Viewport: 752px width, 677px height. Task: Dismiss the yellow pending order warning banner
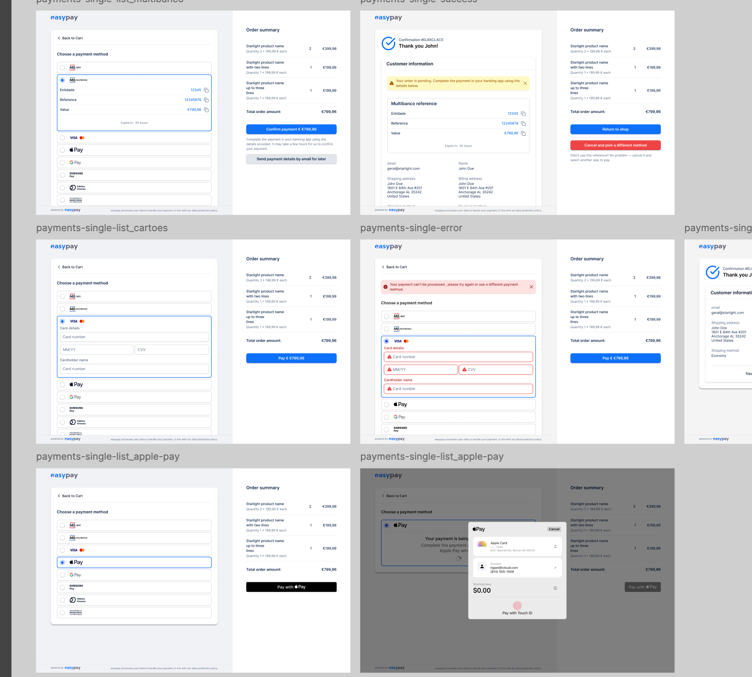click(525, 83)
